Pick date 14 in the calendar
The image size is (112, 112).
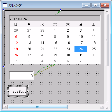point(42,43)
